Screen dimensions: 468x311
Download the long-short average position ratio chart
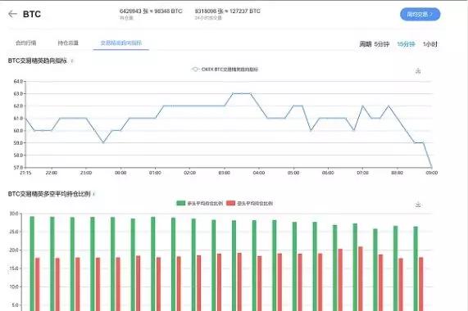click(x=418, y=205)
